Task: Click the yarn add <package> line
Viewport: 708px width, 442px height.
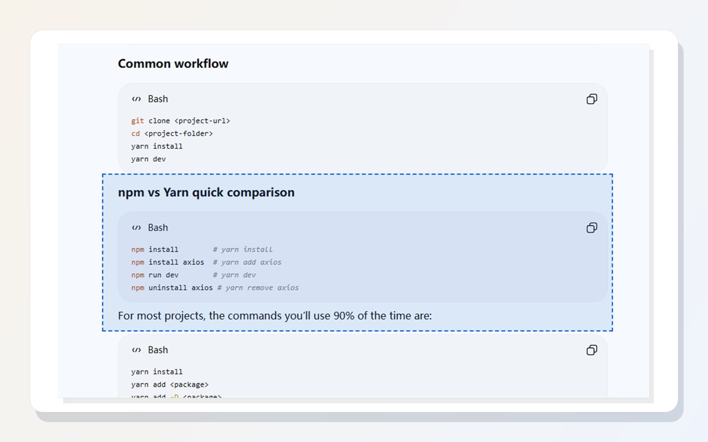Action: pyautogui.click(x=170, y=385)
